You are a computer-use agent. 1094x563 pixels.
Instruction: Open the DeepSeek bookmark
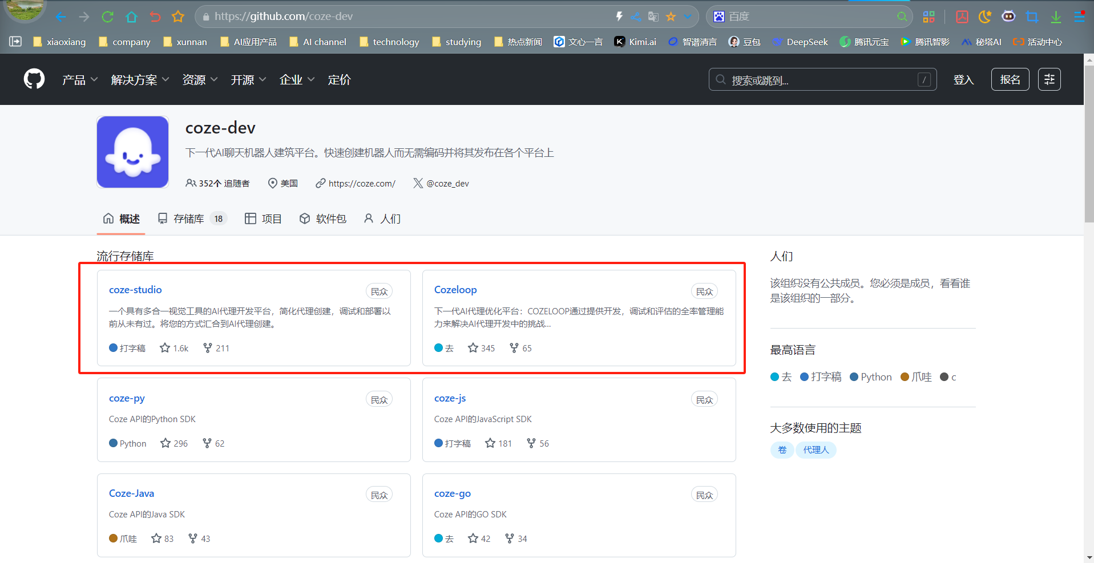[x=800, y=42]
